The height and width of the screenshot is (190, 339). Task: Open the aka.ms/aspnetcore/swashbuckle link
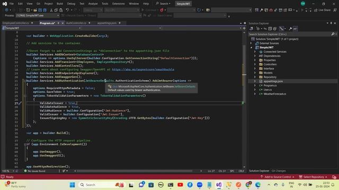tap(143, 69)
